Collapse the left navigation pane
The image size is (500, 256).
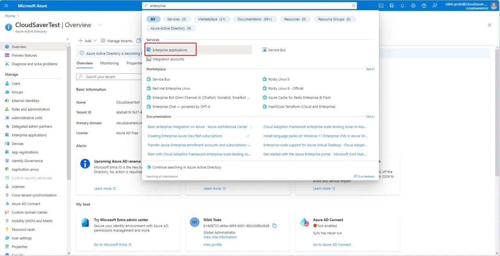[x=68, y=39]
